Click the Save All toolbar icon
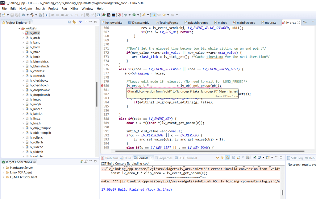 17,15
